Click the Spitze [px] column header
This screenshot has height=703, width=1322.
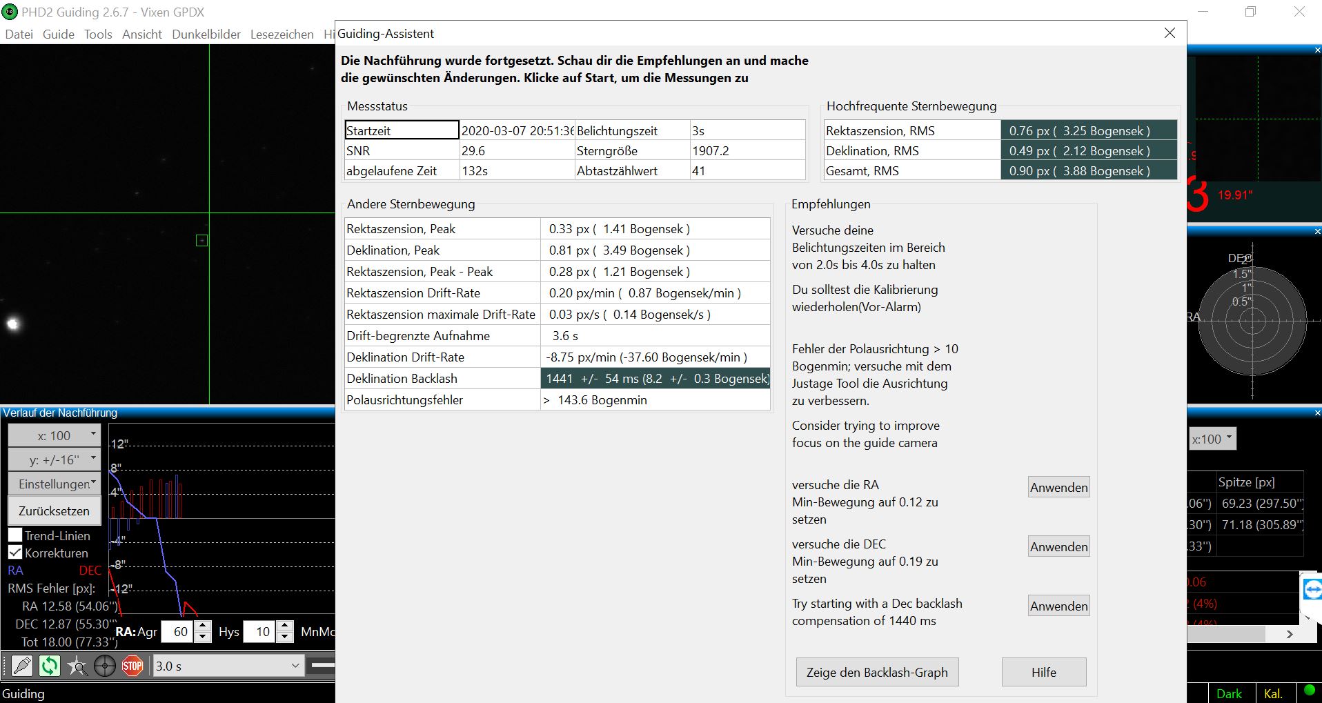click(x=1260, y=482)
